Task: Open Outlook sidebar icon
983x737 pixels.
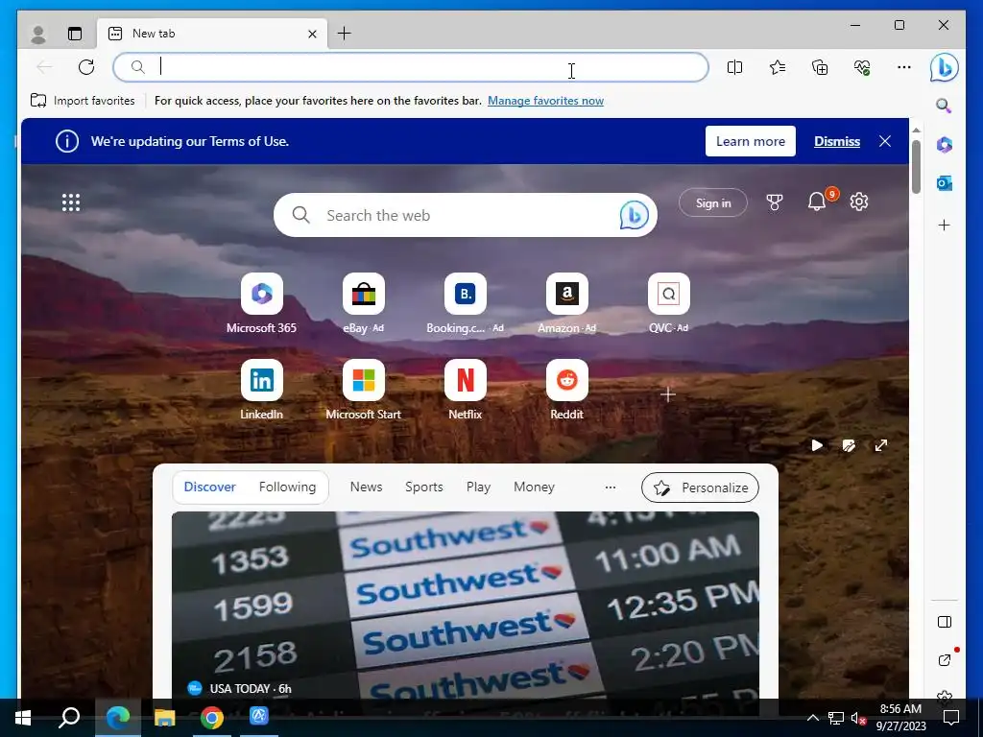Action: [x=945, y=183]
